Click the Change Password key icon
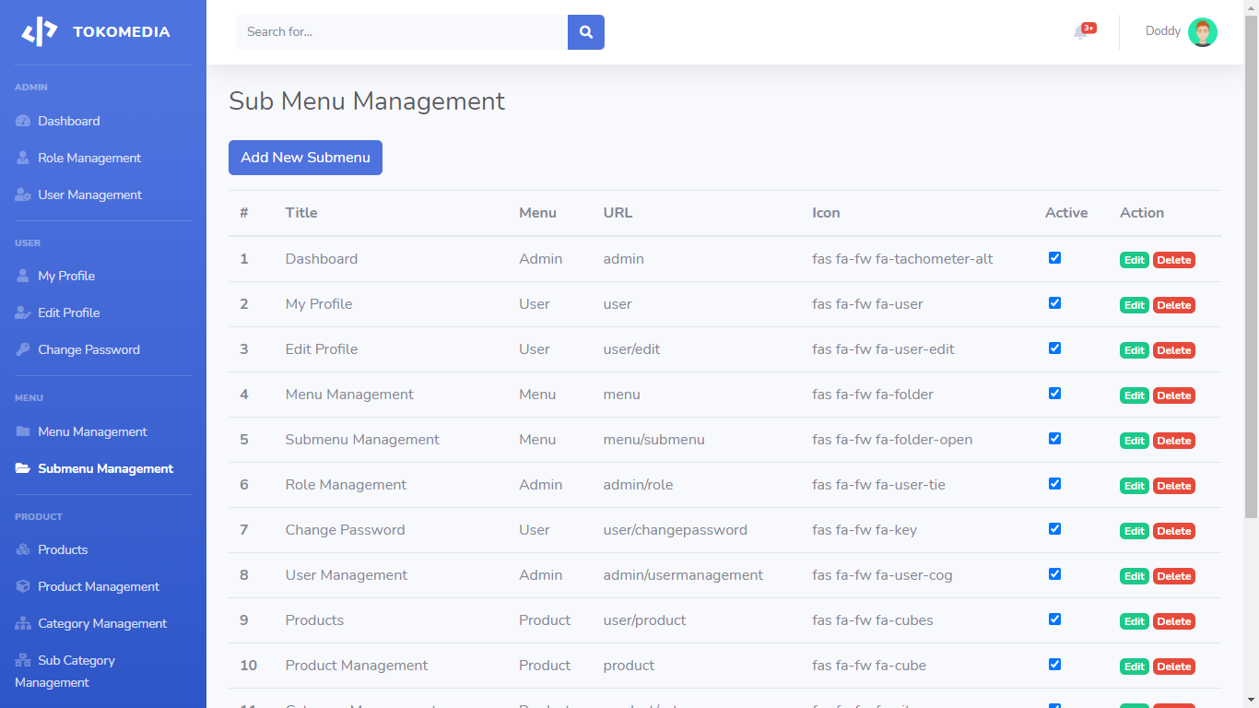Viewport: 1259px width, 708px height. [23, 350]
